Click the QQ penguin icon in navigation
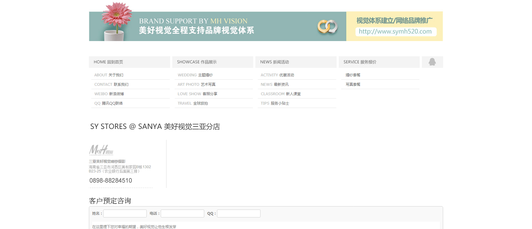Image resolution: width=532 pixels, height=229 pixels. tap(432, 62)
